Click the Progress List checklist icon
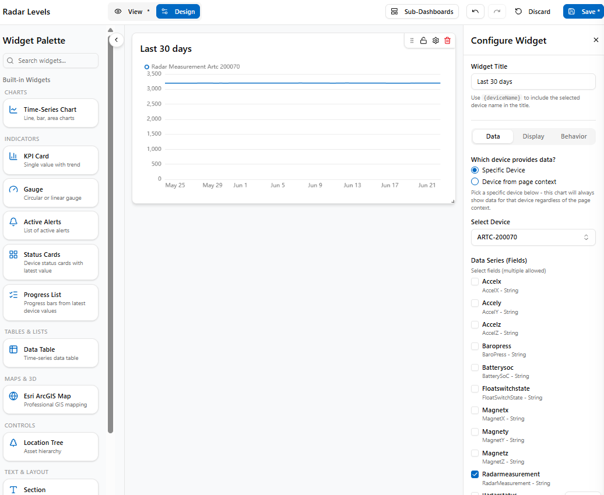 13,295
